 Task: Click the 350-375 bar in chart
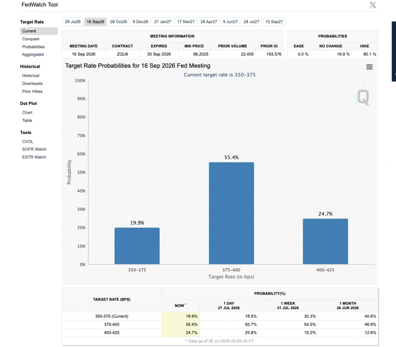137,246
